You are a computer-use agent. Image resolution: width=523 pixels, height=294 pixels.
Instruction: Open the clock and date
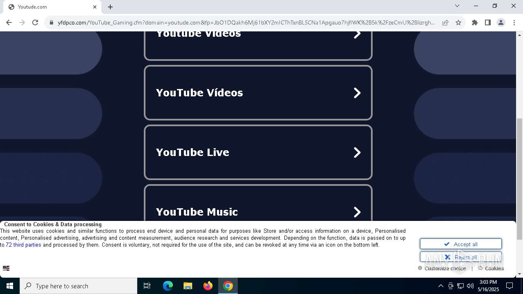pos(488,286)
